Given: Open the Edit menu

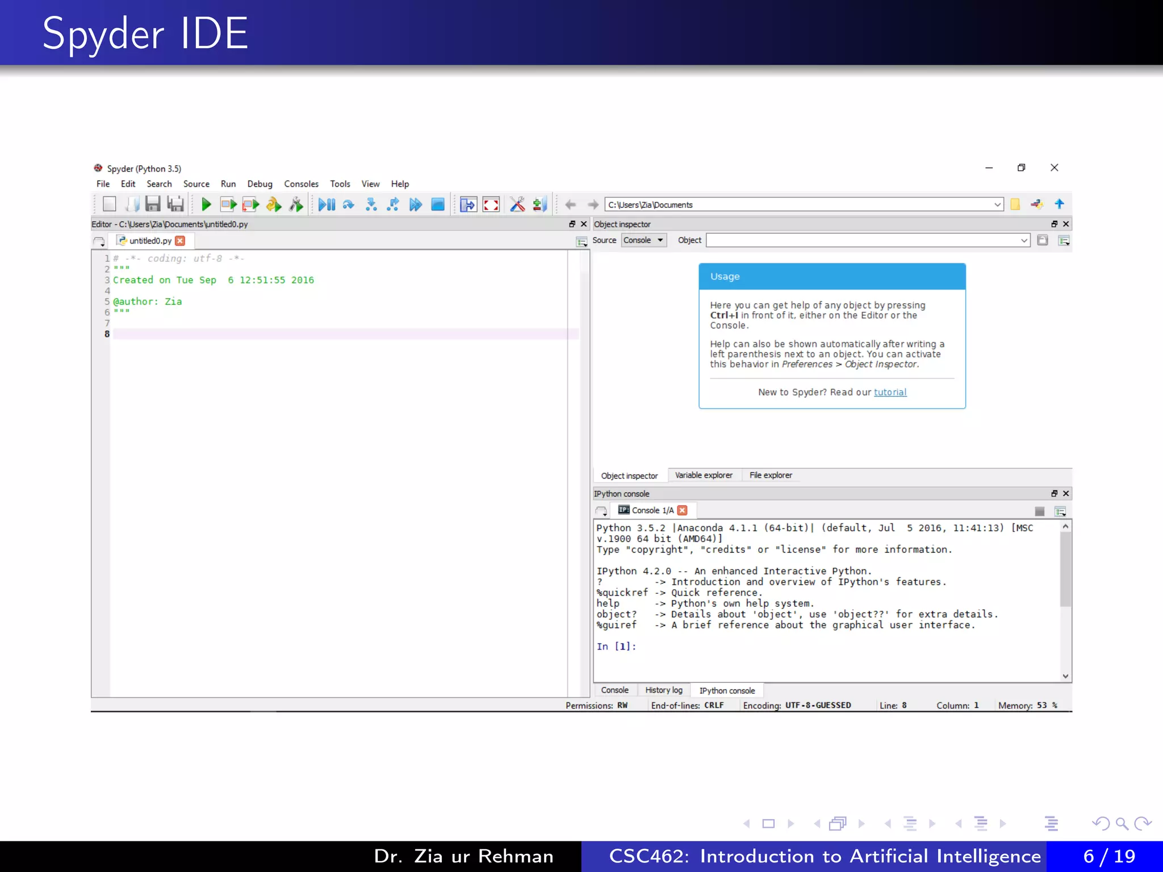Looking at the screenshot, I should pyautogui.click(x=128, y=184).
